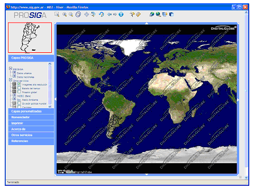The image size is (254, 190).
Task: Click the Argentina overview map thumbnail
Action: tap(30, 37)
